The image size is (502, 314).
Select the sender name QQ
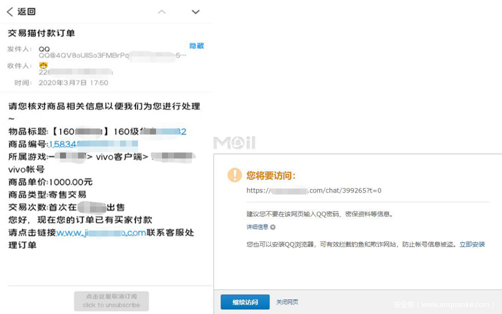(44, 49)
